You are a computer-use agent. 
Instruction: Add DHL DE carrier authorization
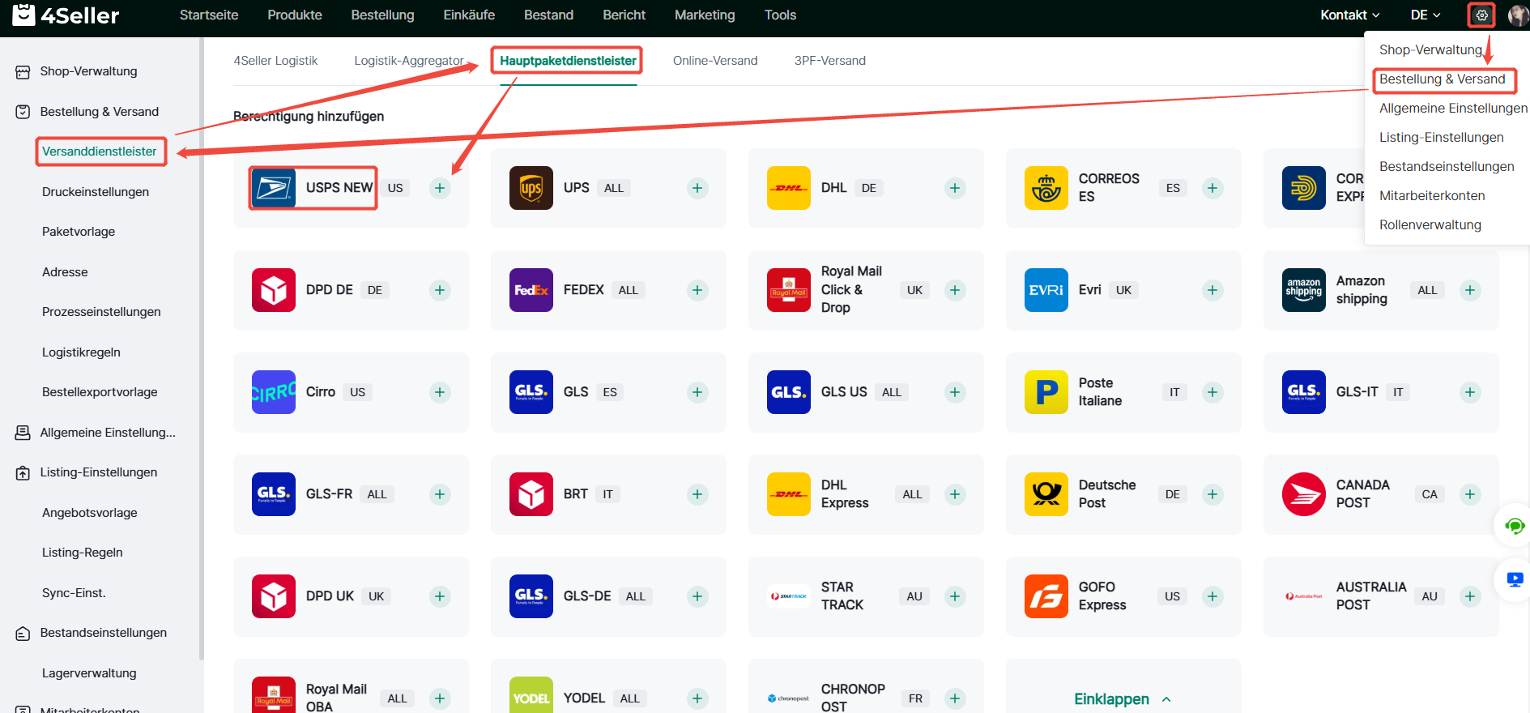tap(955, 188)
